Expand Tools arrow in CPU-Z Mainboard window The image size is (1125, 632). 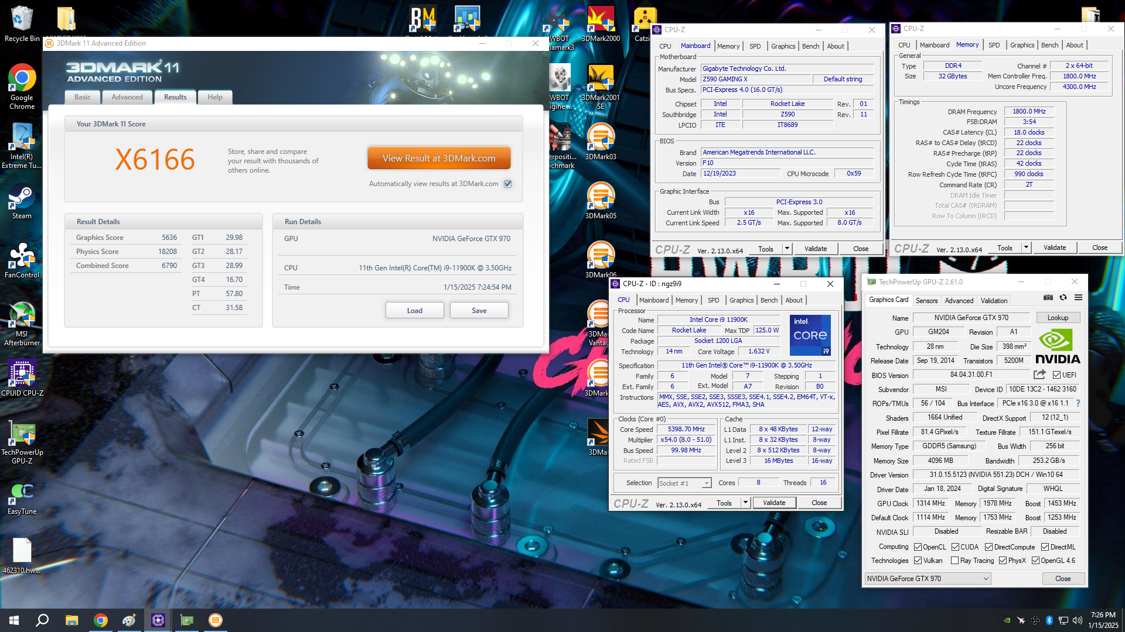(x=787, y=249)
